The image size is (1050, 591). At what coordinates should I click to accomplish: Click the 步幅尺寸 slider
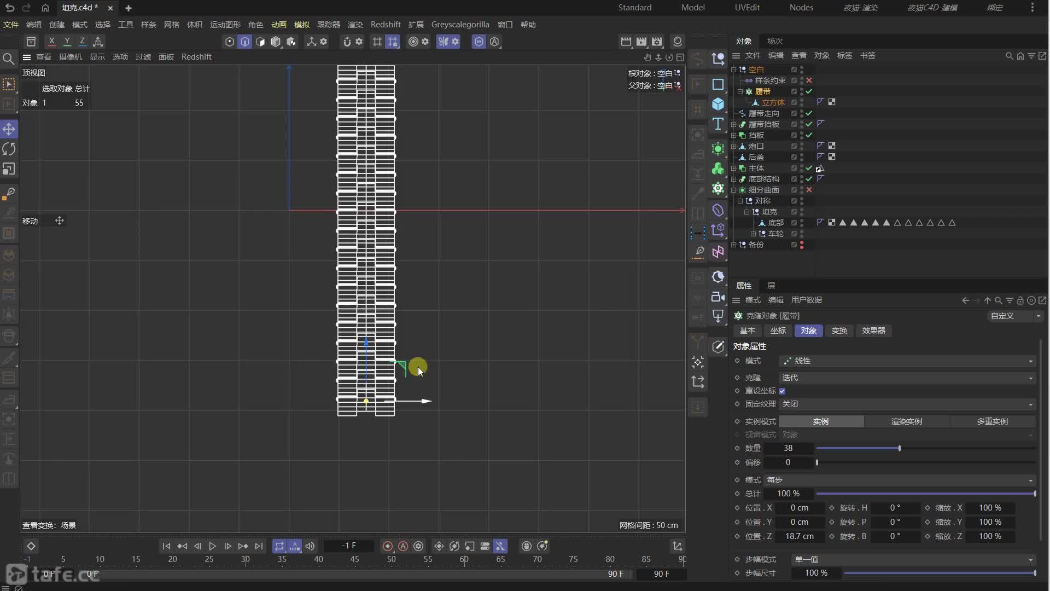pos(940,573)
